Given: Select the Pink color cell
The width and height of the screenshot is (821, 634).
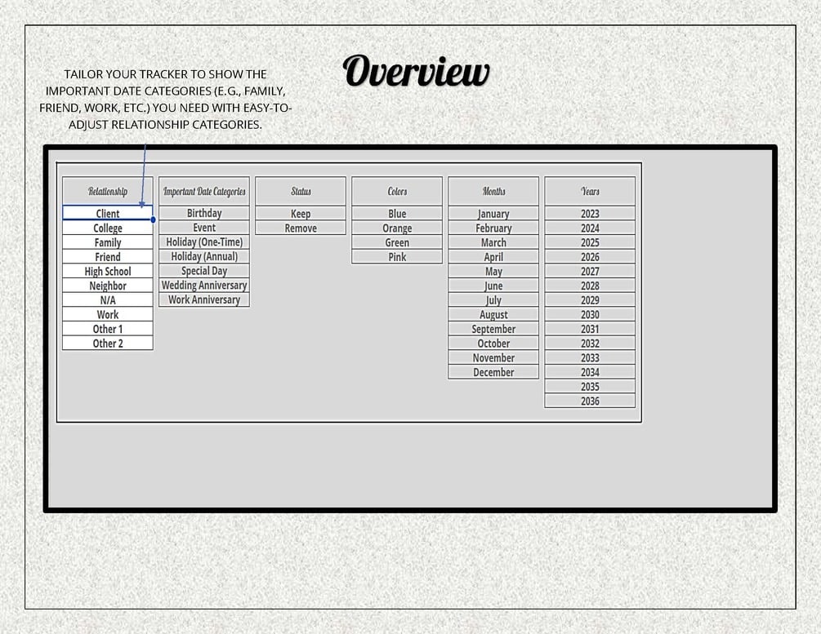Looking at the screenshot, I should pos(397,256).
